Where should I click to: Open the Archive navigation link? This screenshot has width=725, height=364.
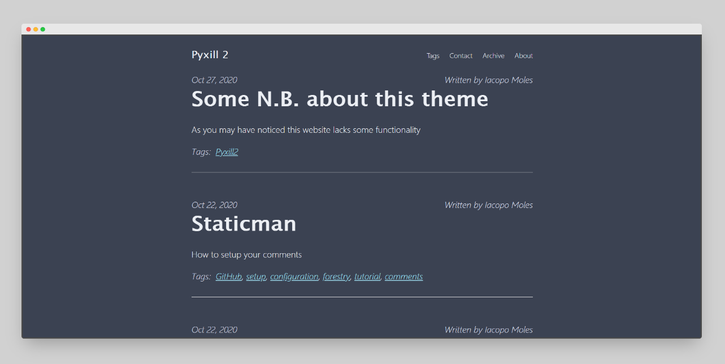click(x=493, y=56)
